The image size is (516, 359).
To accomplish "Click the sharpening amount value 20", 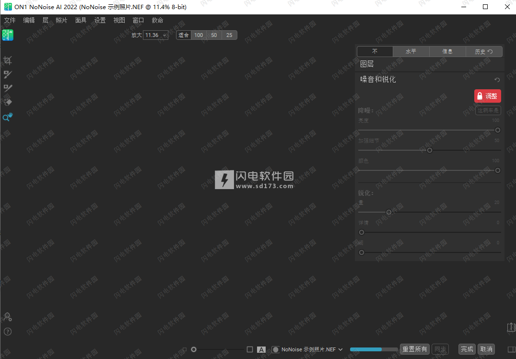I will [497, 202].
